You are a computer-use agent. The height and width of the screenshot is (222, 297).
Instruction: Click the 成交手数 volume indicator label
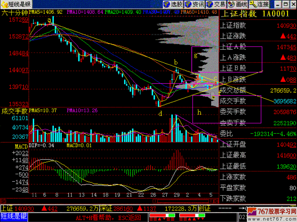coord(15,110)
